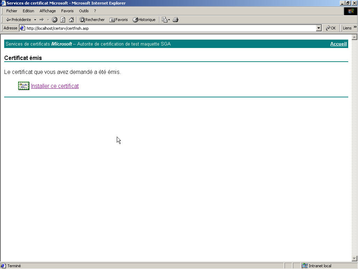Open the Affichage menu
The height and width of the screenshot is (269, 358).
(x=48, y=11)
